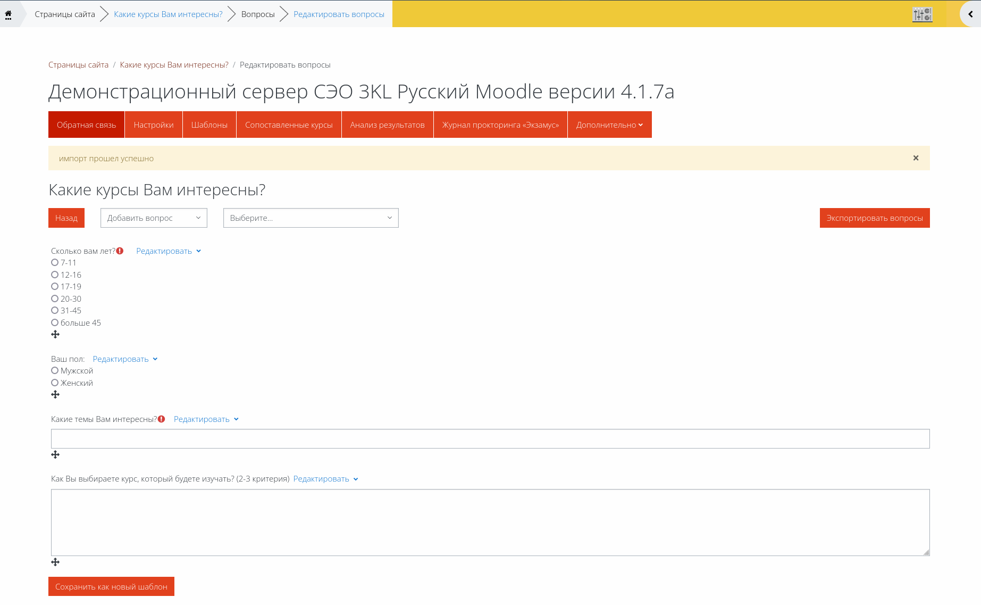Open the Добавить вопрос dropdown
This screenshot has width=981, height=605.
click(x=154, y=218)
